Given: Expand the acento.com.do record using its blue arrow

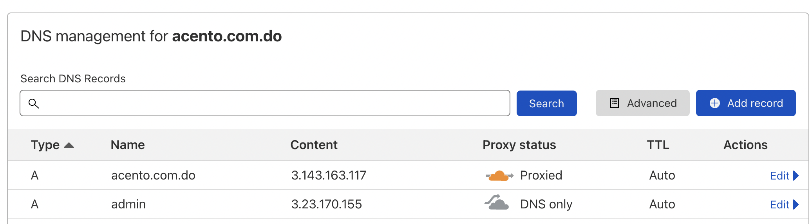Looking at the screenshot, I should click(796, 176).
